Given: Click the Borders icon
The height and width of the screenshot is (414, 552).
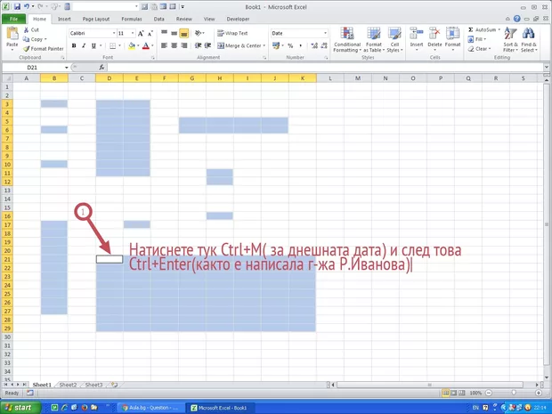Looking at the screenshot, I should click(x=113, y=45).
